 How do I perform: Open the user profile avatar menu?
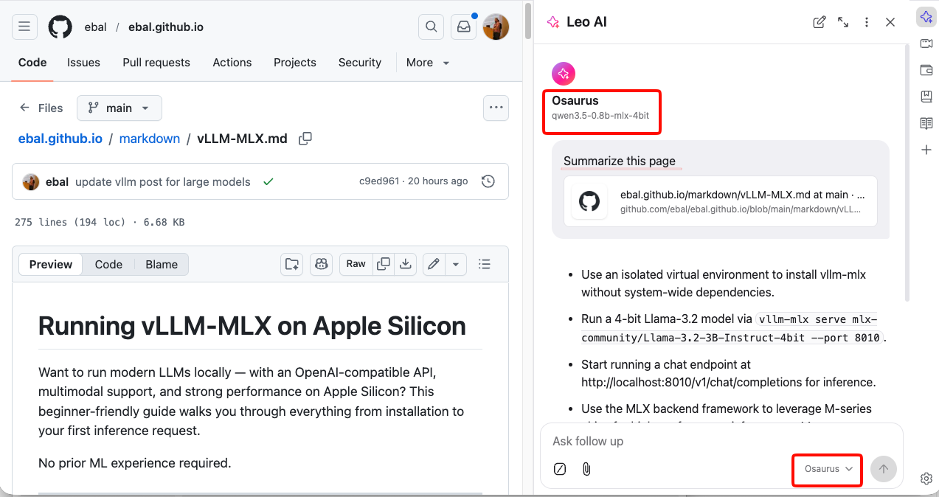click(x=496, y=27)
